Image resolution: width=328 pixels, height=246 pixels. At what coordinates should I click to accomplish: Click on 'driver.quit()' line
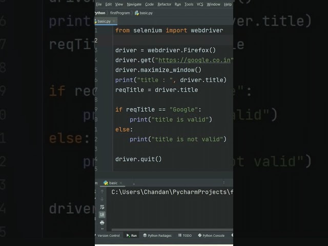[x=138, y=159]
